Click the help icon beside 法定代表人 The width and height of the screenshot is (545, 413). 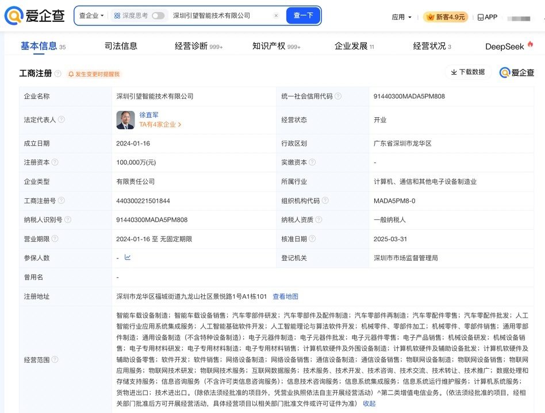pos(62,119)
